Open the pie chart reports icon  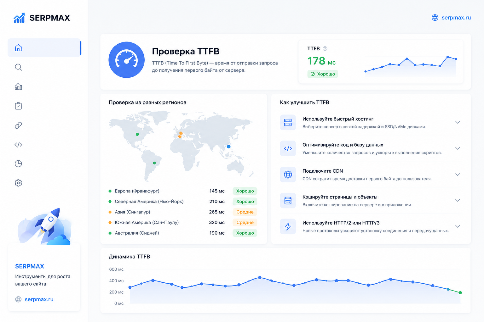[18, 164]
